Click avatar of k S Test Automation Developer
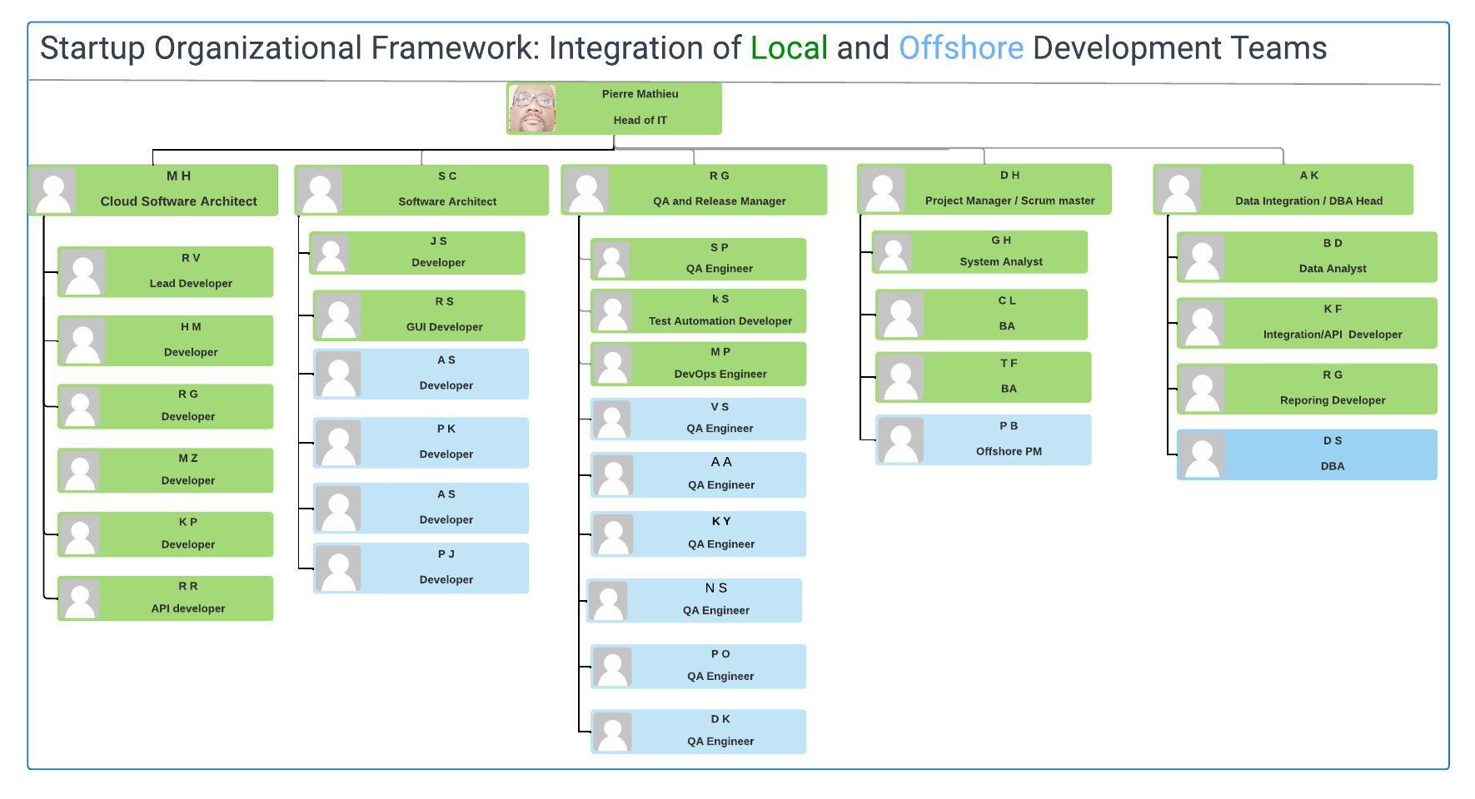 pos(613,311)
